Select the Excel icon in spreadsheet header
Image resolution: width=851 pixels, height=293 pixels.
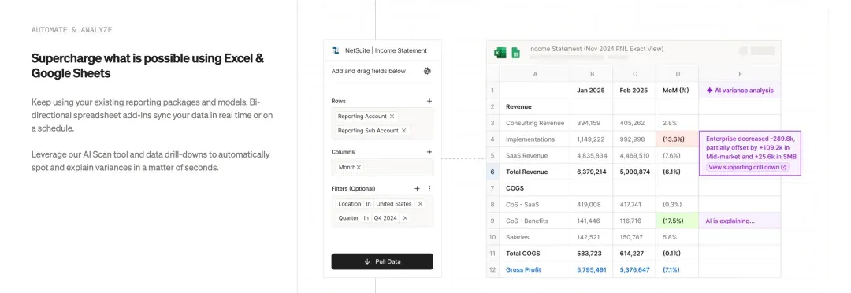click(500, 52)
